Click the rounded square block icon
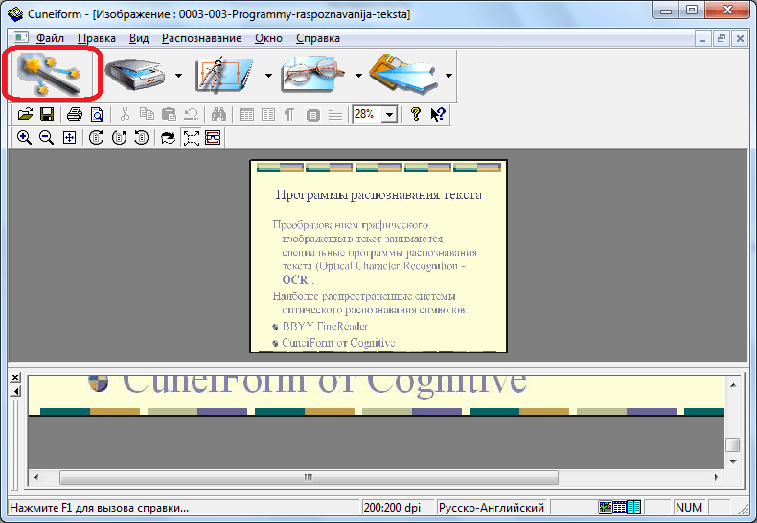This screenshot has width=757, height=523. click(312, 115)
